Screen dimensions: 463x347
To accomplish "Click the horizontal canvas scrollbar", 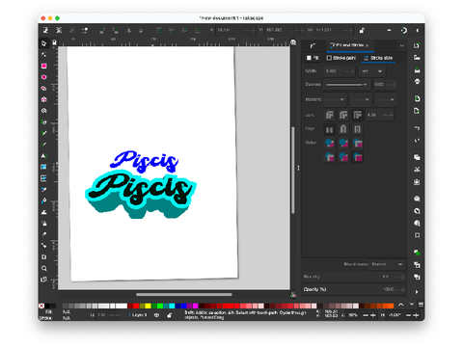I will tap(183, 294).
